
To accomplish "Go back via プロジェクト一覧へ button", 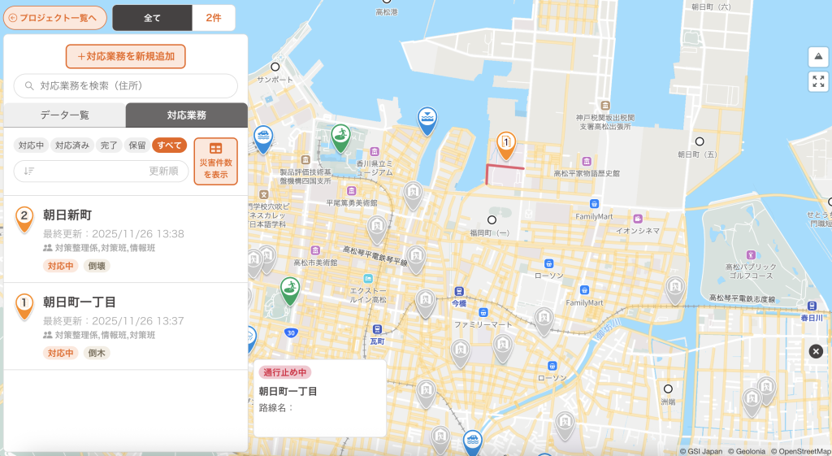I will coord(55,17).
